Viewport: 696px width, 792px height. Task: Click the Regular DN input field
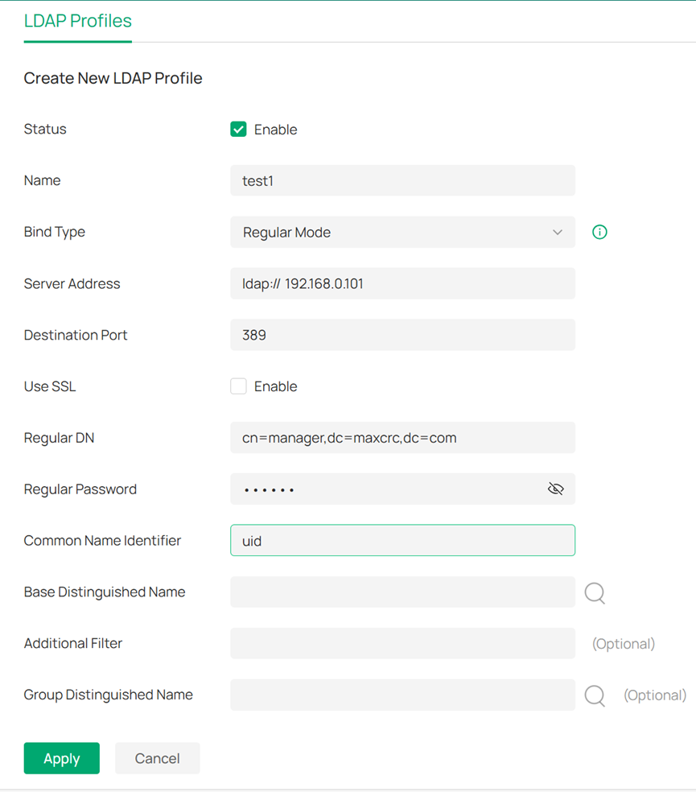[402, 437]
